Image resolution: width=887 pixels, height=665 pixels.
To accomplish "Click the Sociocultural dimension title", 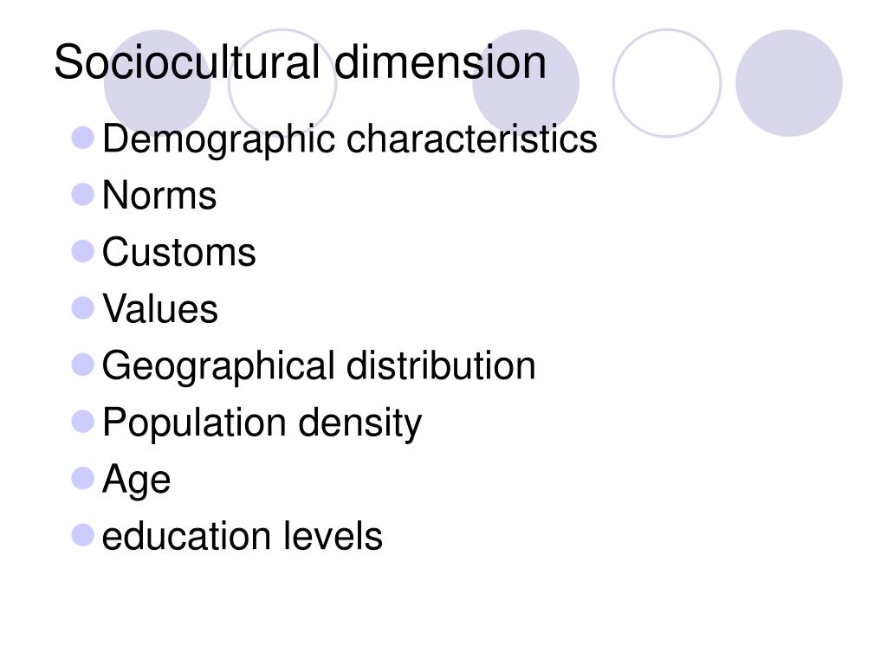I will click(x=300, y=62).
